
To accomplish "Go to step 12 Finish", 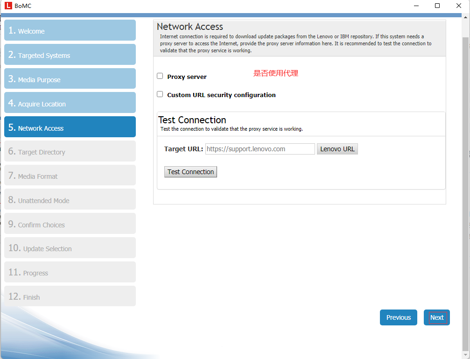I will click(x=70, y=296).
